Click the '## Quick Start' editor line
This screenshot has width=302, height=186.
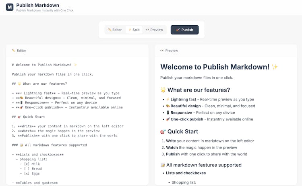pos(28,117)
